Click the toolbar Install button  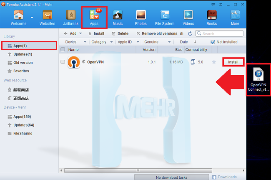pos(96,33)
